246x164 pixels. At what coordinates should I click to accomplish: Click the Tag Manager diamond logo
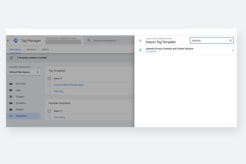pos(16,41)
